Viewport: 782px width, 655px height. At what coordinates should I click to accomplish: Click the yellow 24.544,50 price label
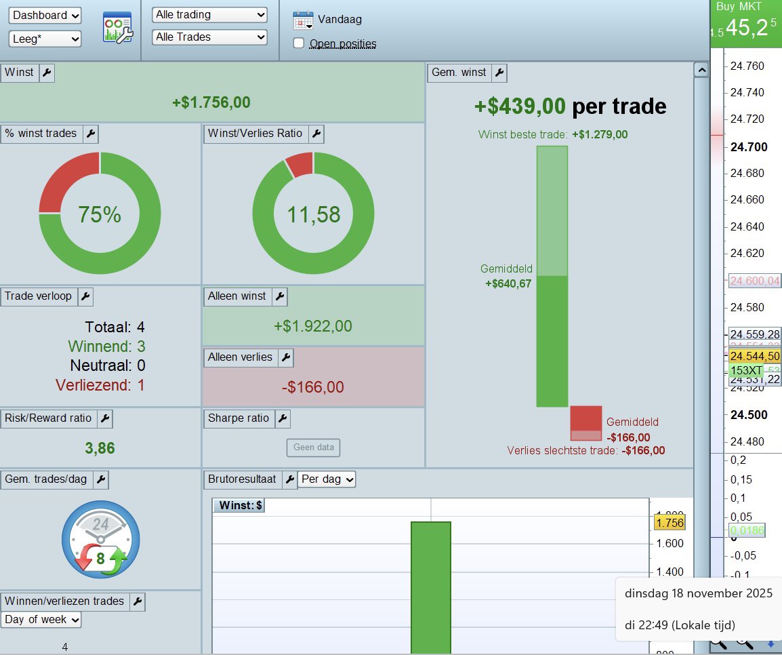[755, 356]
